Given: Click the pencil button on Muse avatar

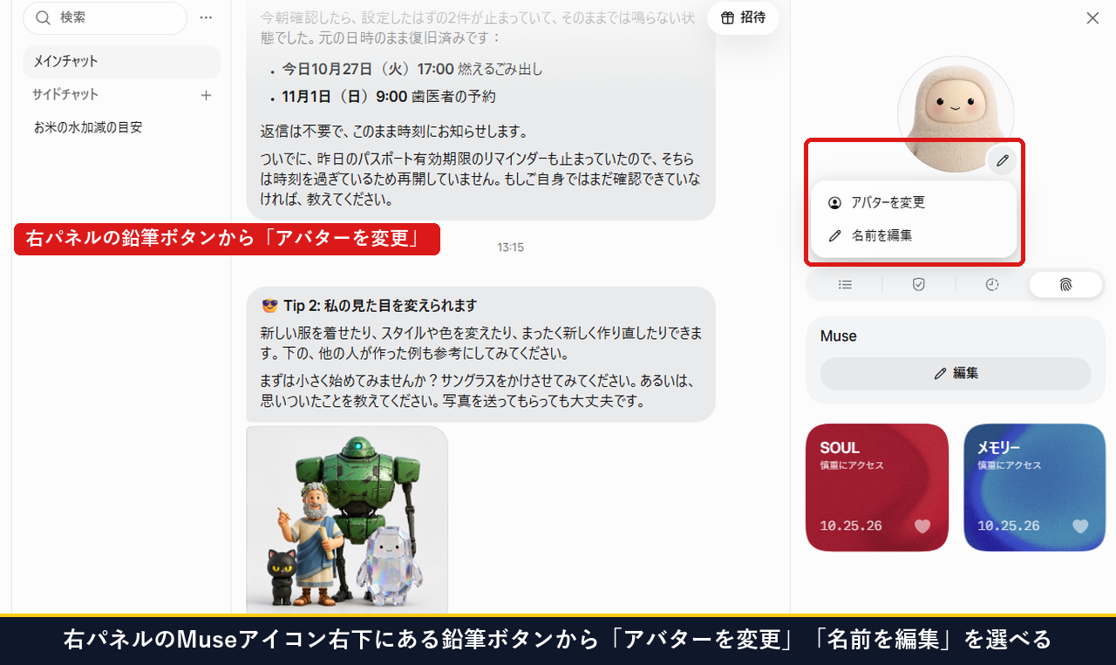Looking at the screenshot, I should coord(1003,160).
